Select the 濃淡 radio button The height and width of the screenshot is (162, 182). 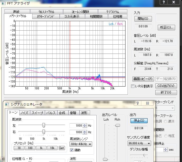(x=165, y=121)
